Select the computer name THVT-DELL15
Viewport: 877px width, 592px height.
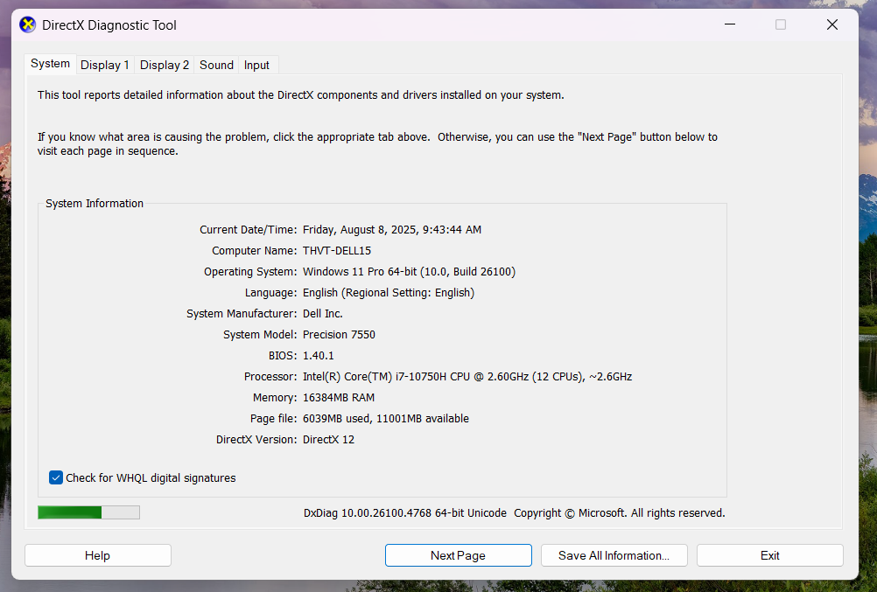(x=337, y=250)
